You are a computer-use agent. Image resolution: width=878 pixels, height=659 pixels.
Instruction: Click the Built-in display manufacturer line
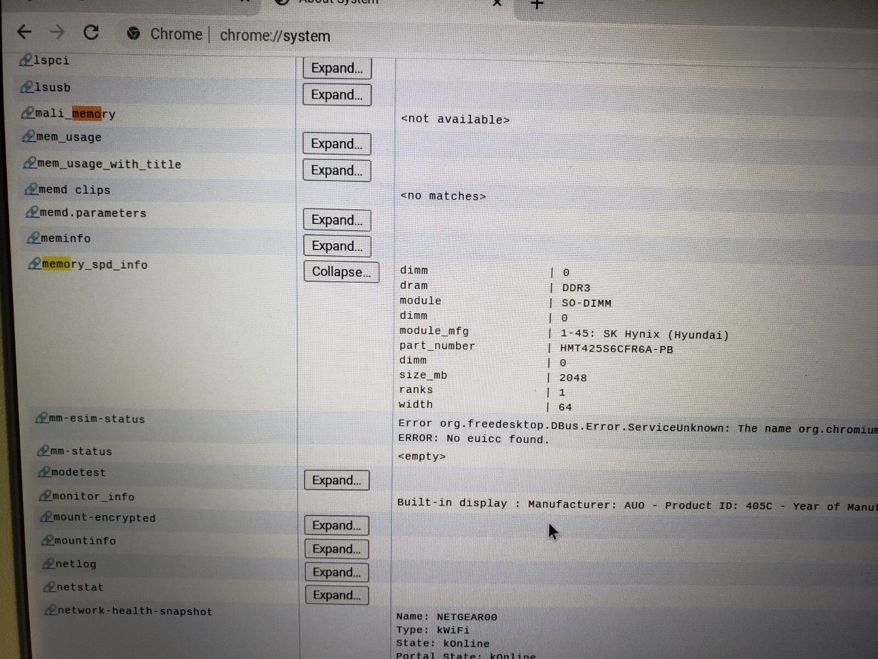tap(637, 505)
